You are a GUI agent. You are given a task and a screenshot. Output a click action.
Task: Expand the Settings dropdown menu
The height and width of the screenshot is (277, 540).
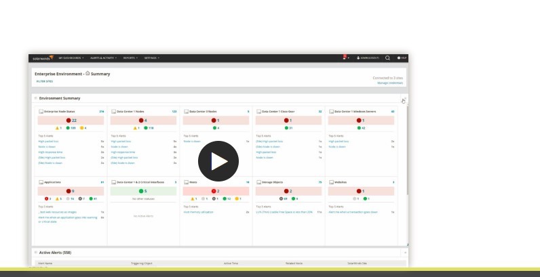152,58
